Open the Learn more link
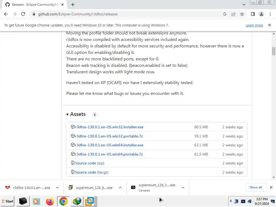Screen dimensions: 276x207 (x=254, y=25)
